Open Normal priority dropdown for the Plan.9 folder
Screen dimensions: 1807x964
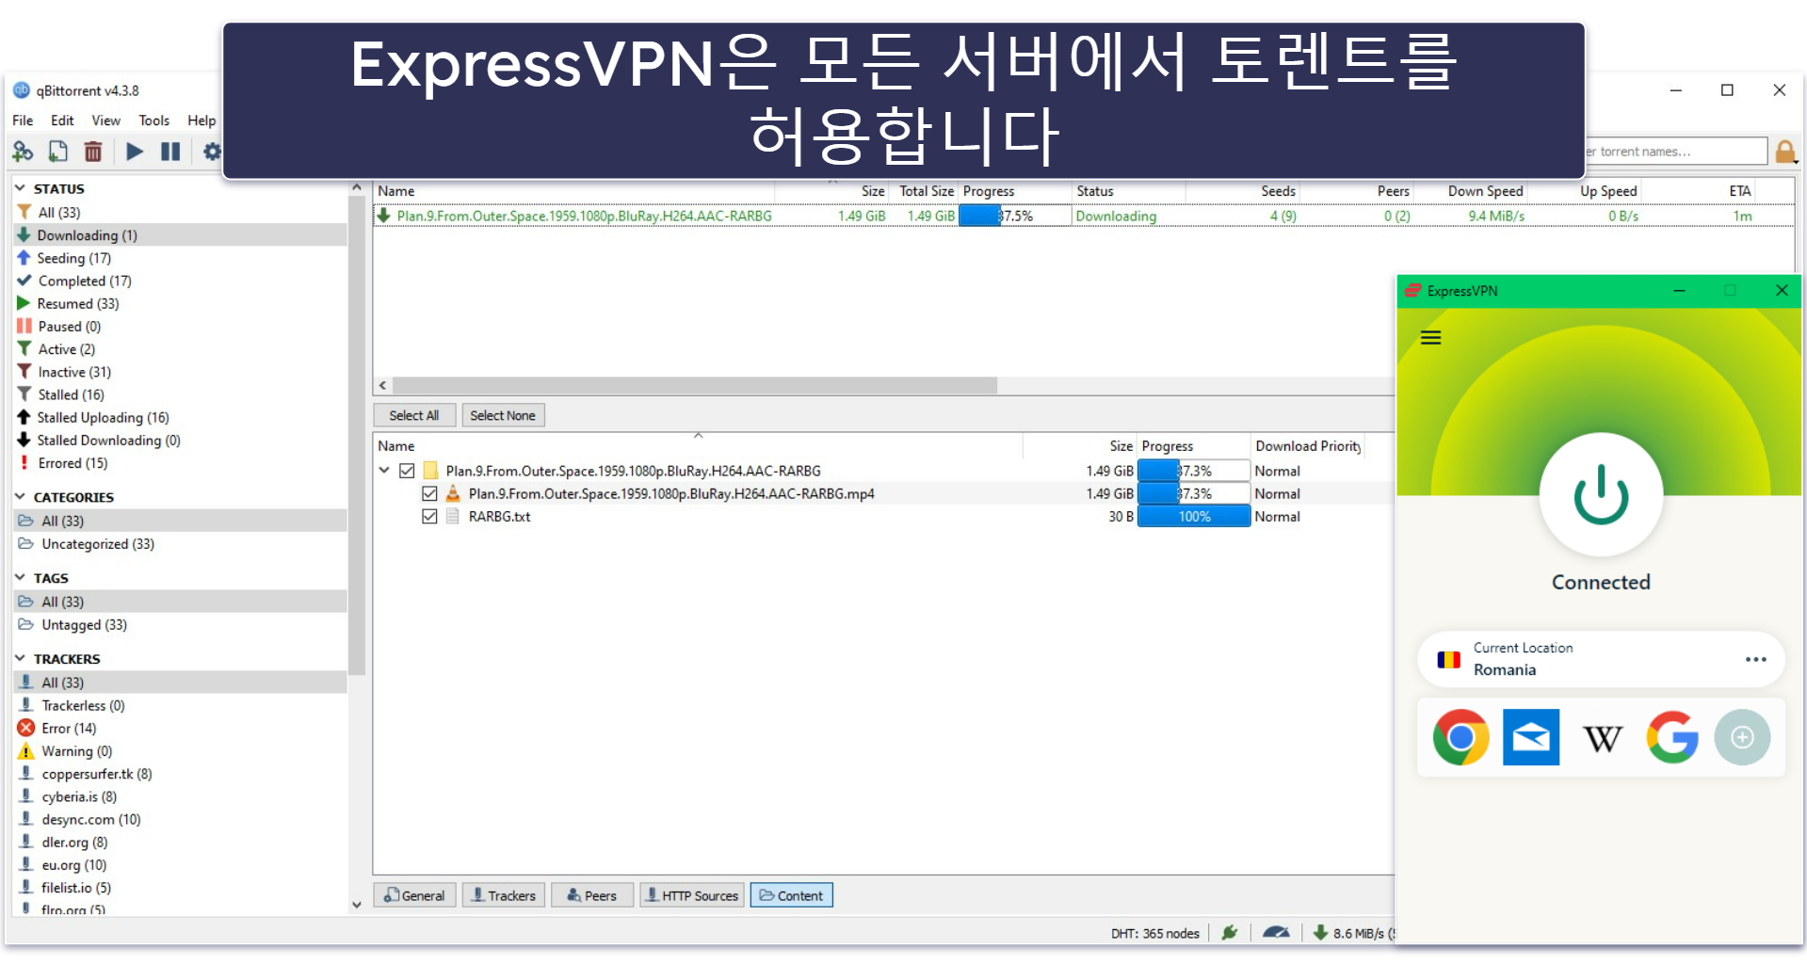click(1277, 471)
